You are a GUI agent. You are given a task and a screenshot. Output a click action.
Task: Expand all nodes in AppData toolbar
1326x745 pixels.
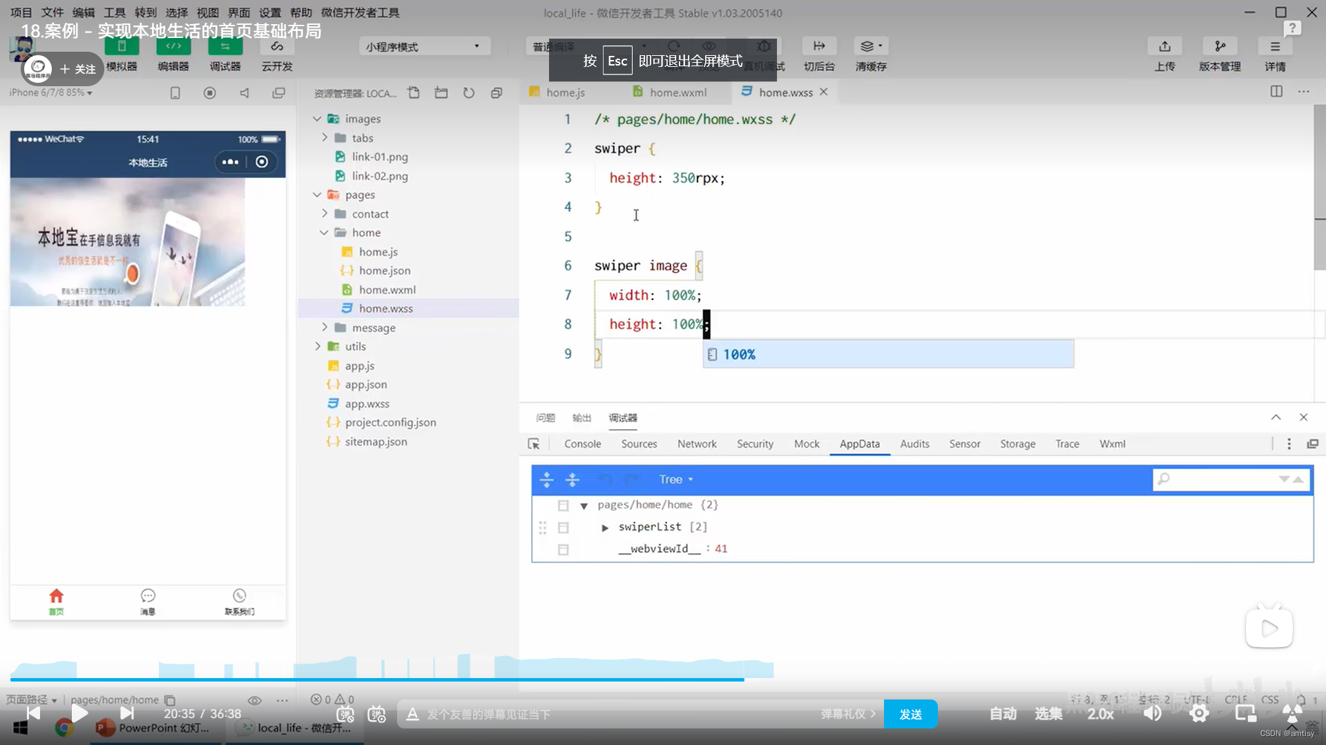546,479
